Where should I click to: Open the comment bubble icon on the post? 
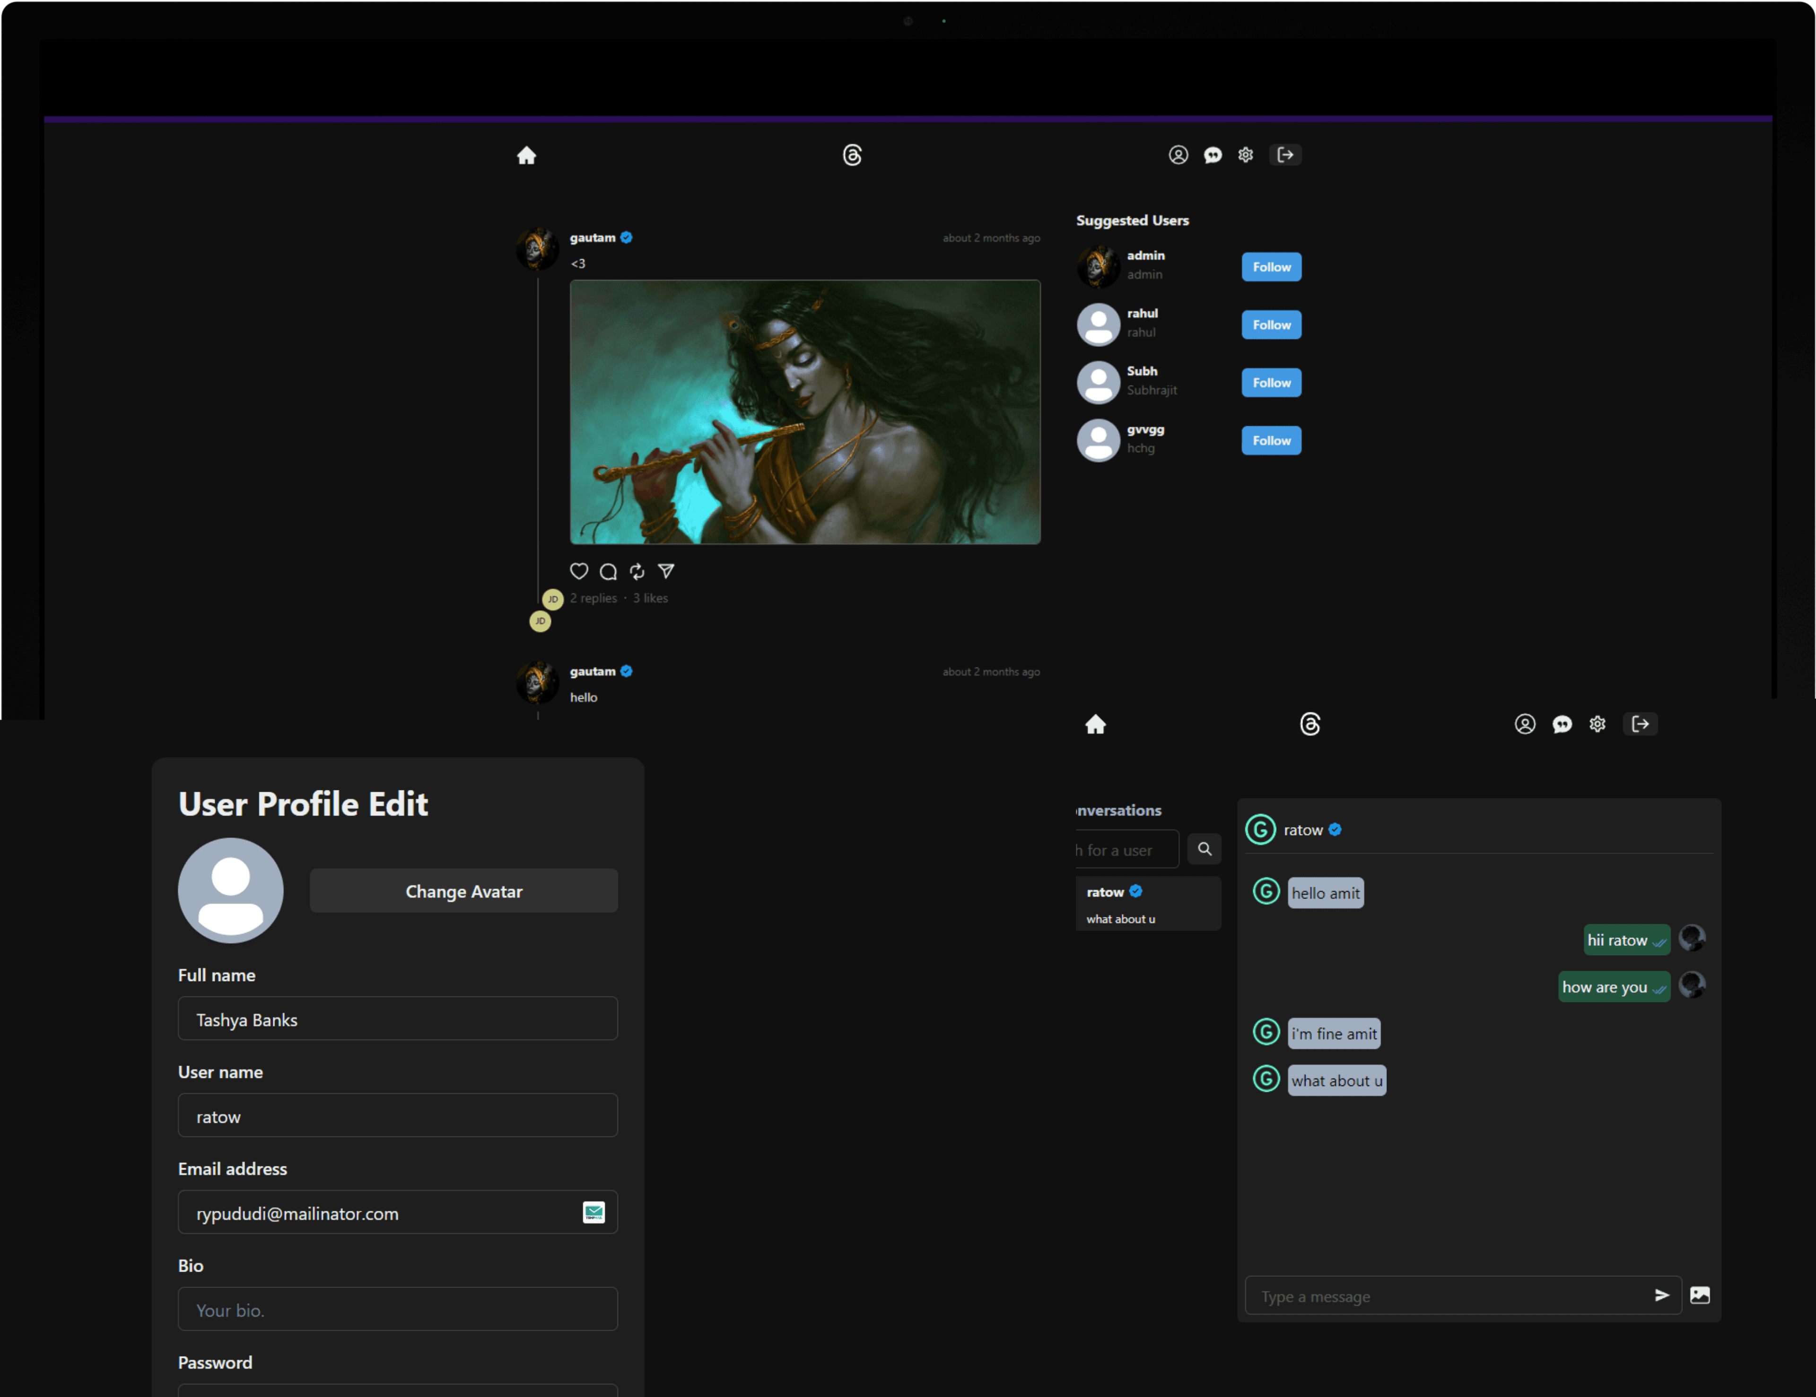click(608, 571)
